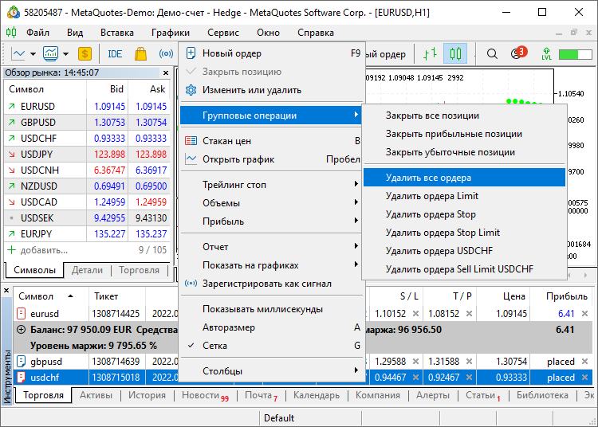The width and height of the screenshot is (598, 427).
Task: Toggle the checked Сетка option
Action: coord(271,346)
